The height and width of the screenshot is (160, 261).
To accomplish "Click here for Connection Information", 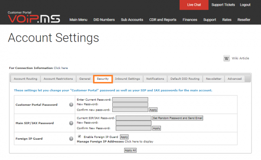I will pos(61,68).
